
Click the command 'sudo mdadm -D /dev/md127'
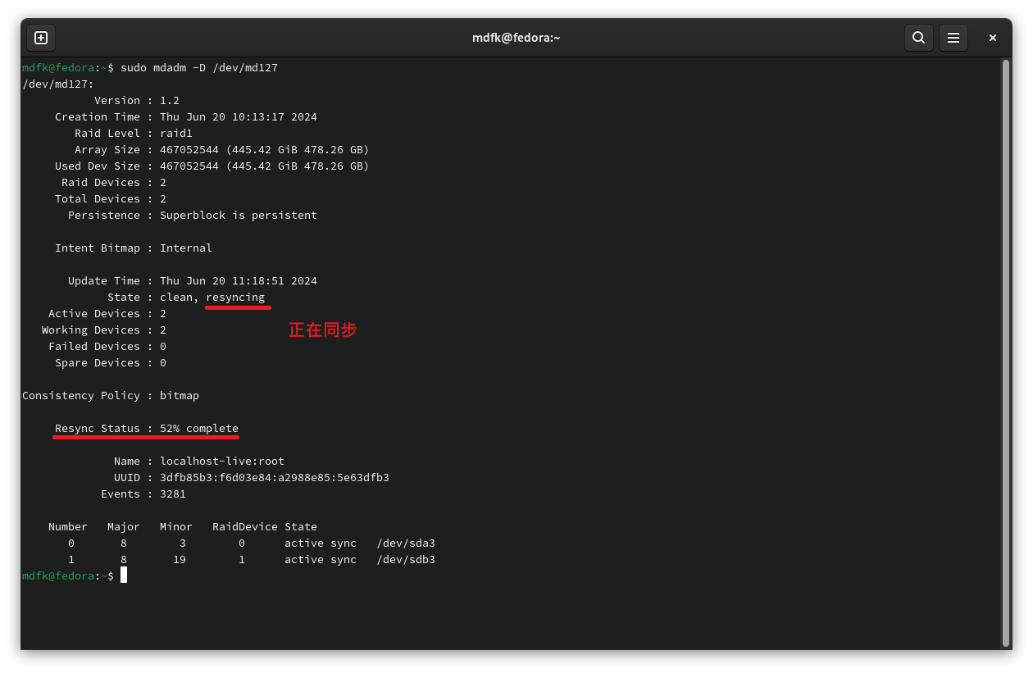pos(199,67)
